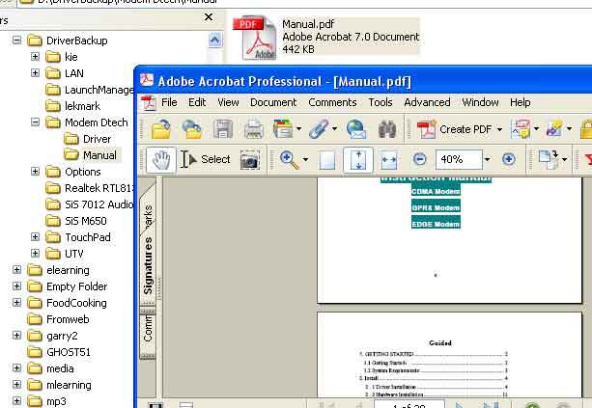Viewport: 592px width, 408px height.
Task: Open the Tools menu
Action: (x=381, y=102)
